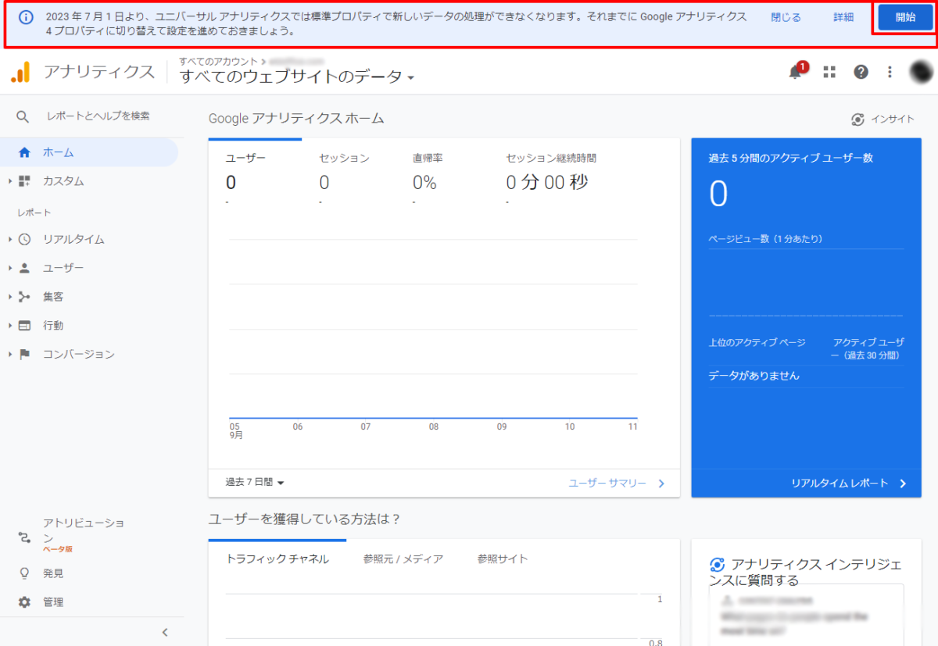Click the Discover lightbulb icon
This screenshot has height=646, width=938.
24,573
